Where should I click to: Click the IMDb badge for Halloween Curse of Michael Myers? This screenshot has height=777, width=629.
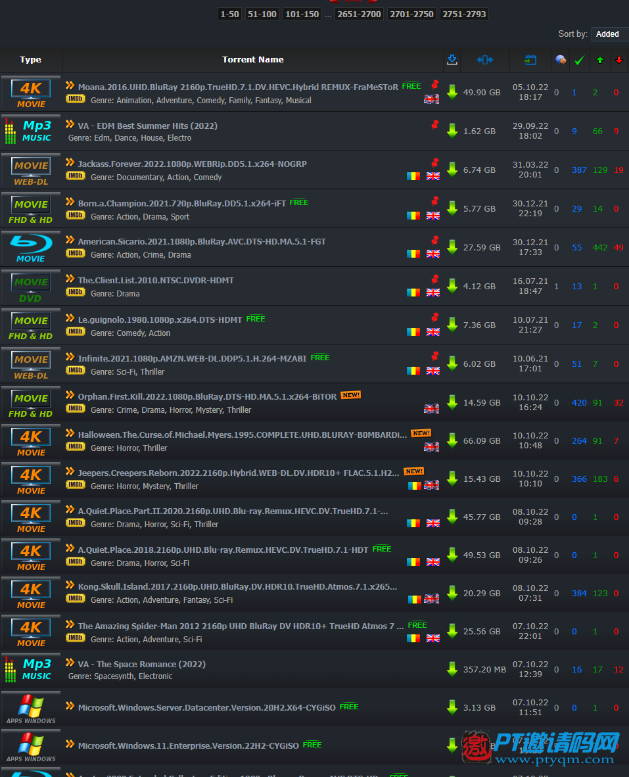tap(76, 446)
